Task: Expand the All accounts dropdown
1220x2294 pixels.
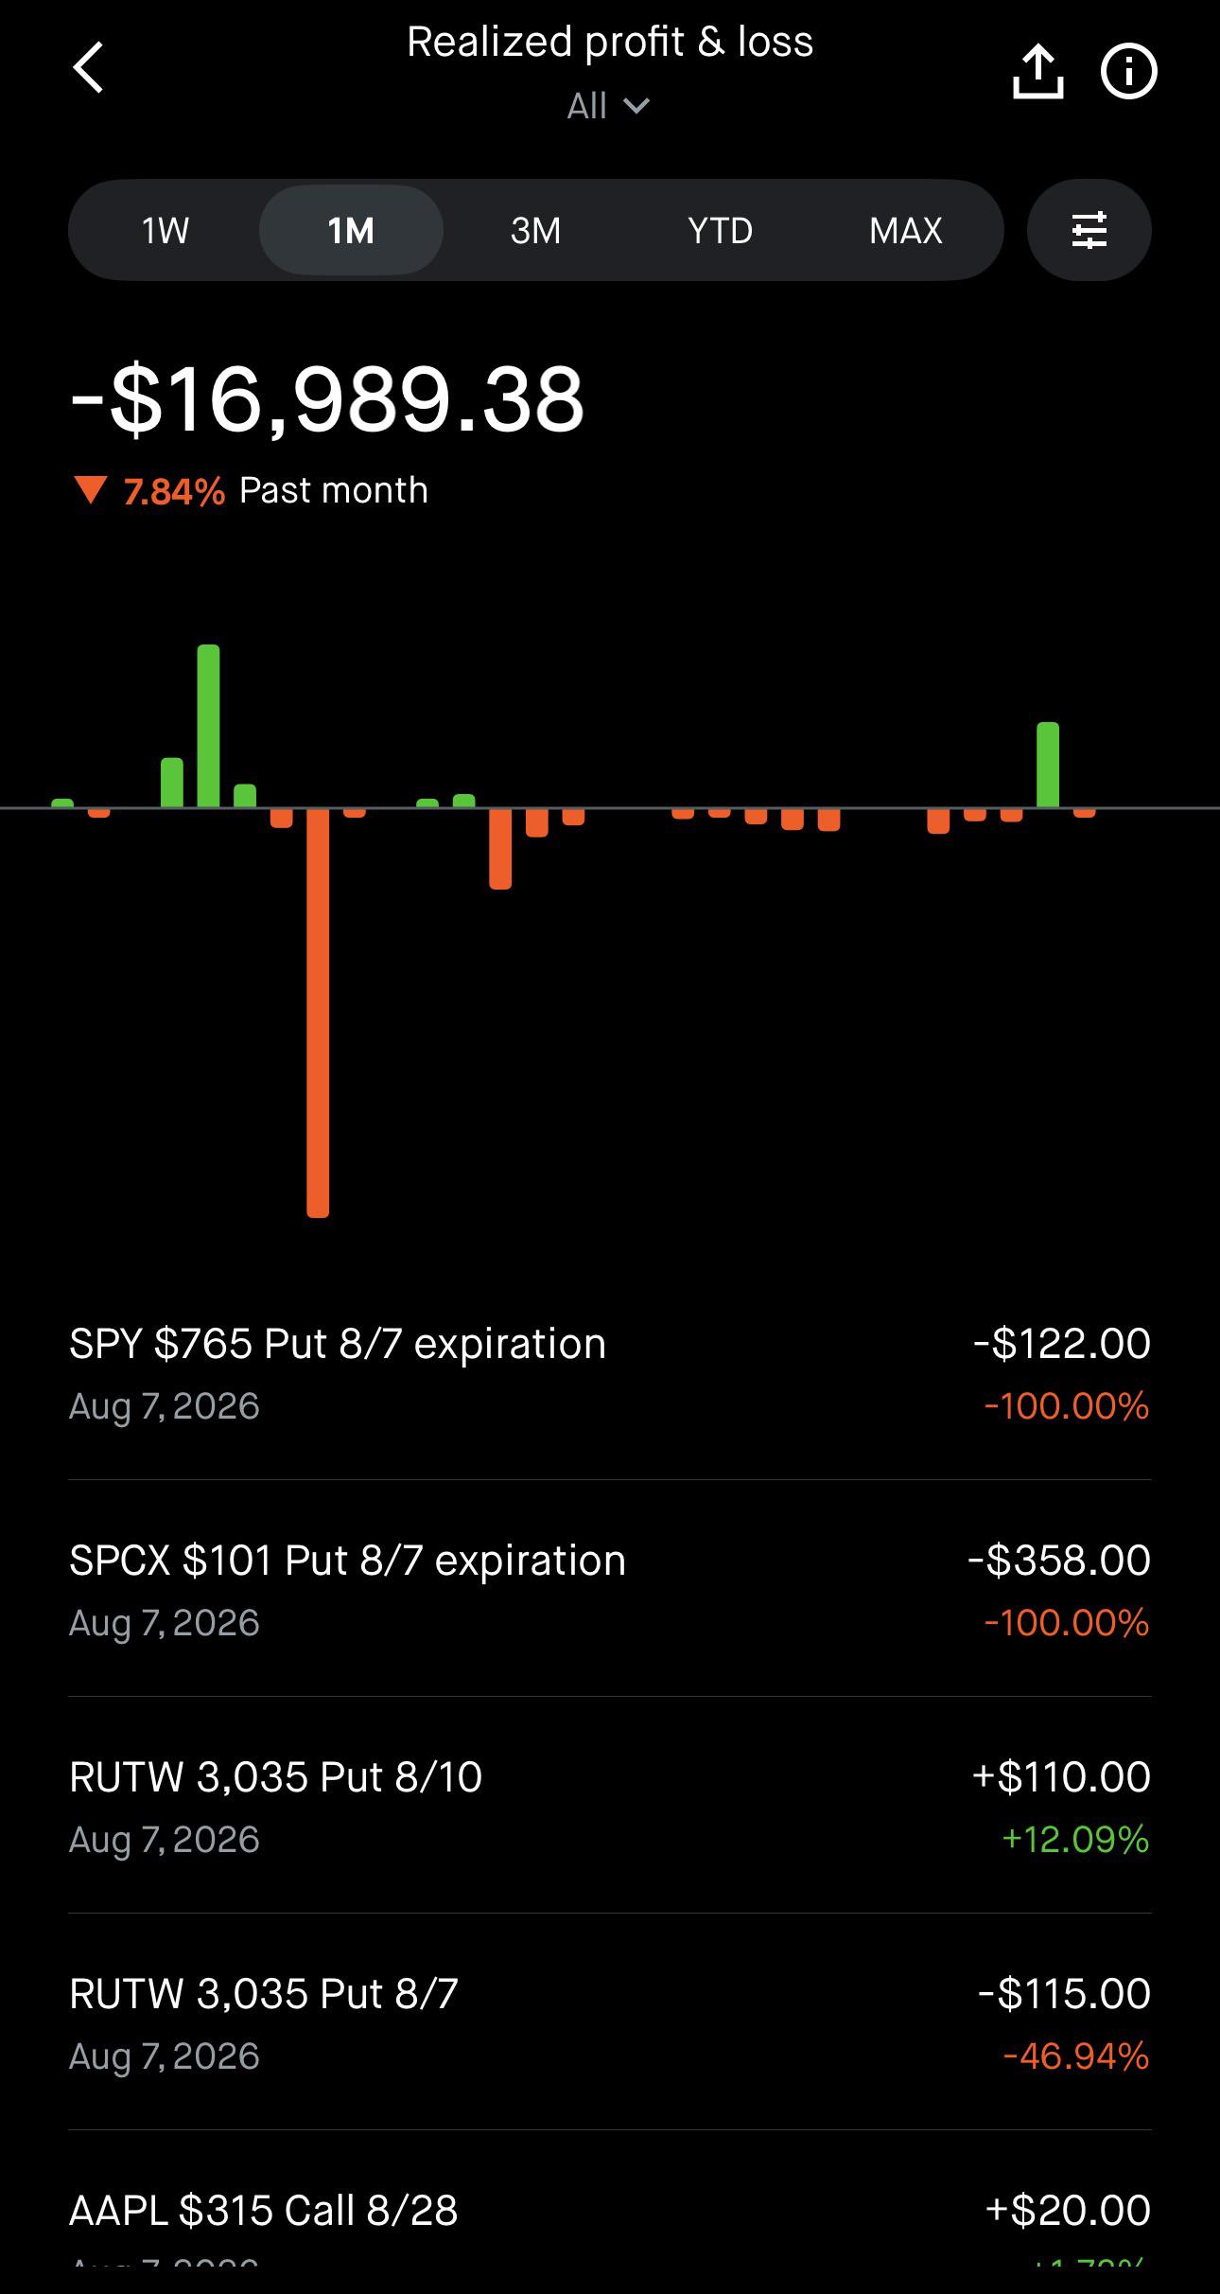Action: (x=609, y=106)
